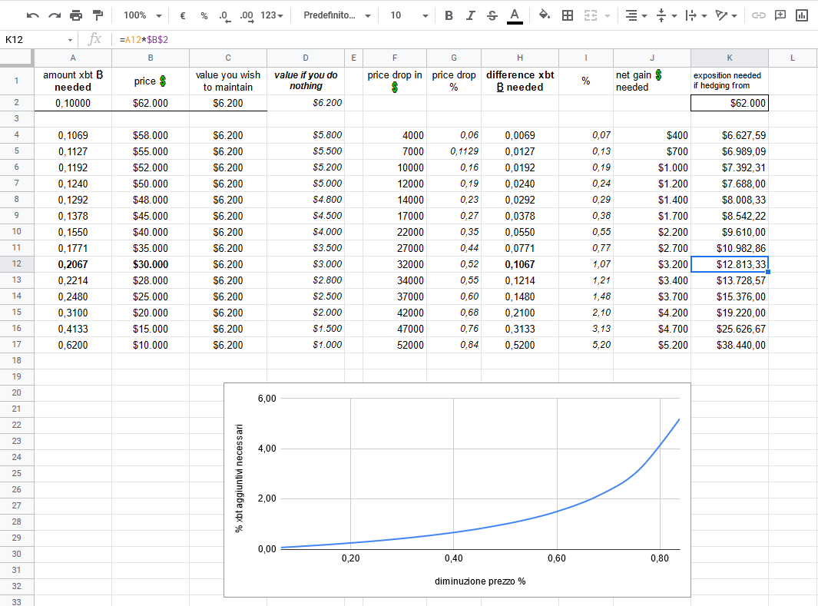The height and width of the screenshot is (606, 818).
Task: Click cell containing 0,10000
Action: click(73, 103)
